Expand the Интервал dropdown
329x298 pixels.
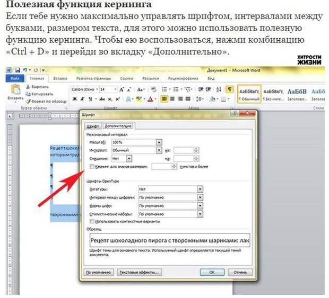[x=159, y=150]
